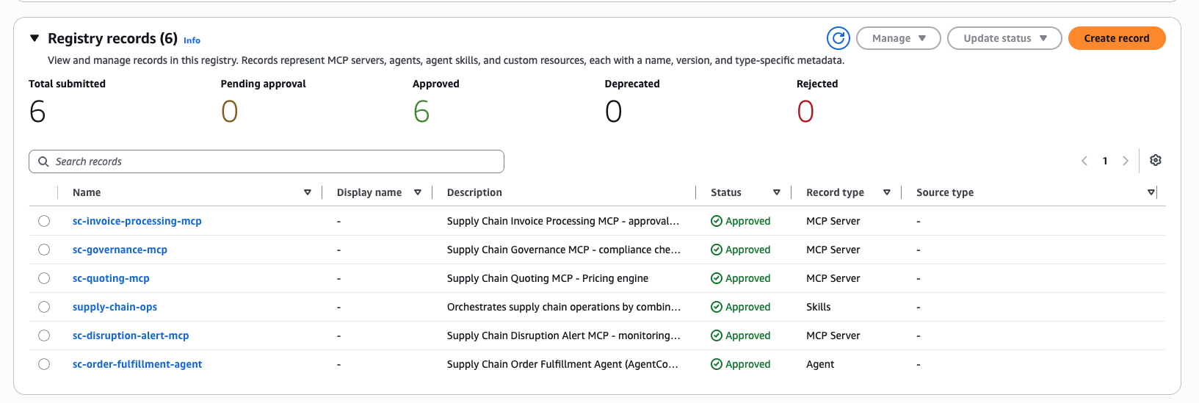The height and width of the screenshot is (403, 1199).
Task: Open table preferences gear icon
Action: [1155, 160]
